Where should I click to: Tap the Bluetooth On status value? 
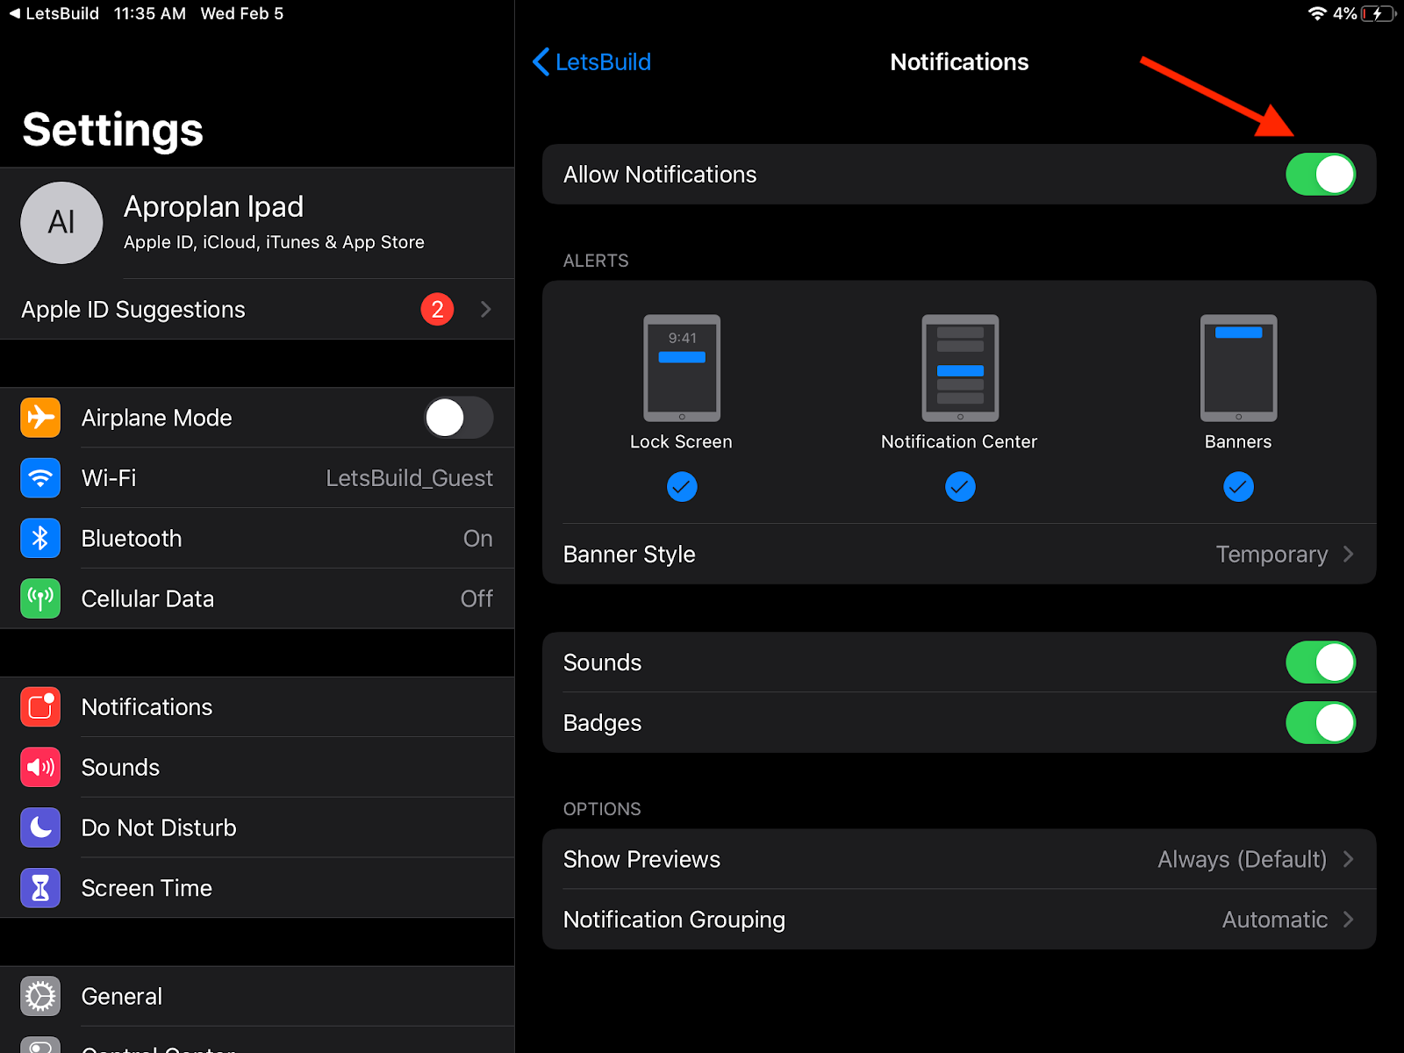click(478, 539)
